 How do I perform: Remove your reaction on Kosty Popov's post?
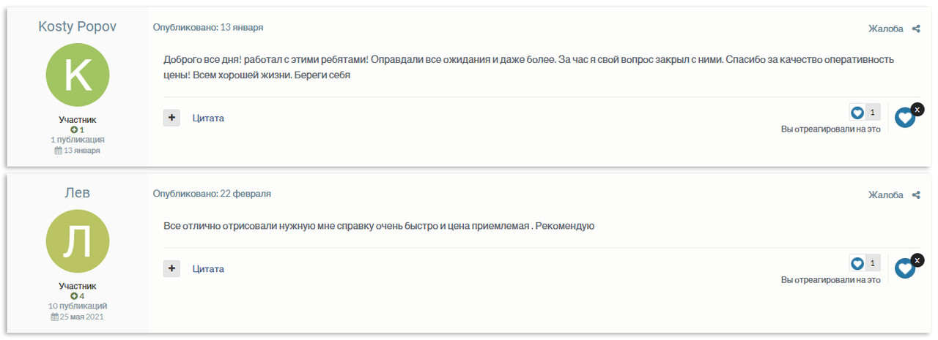pos(917,110)
